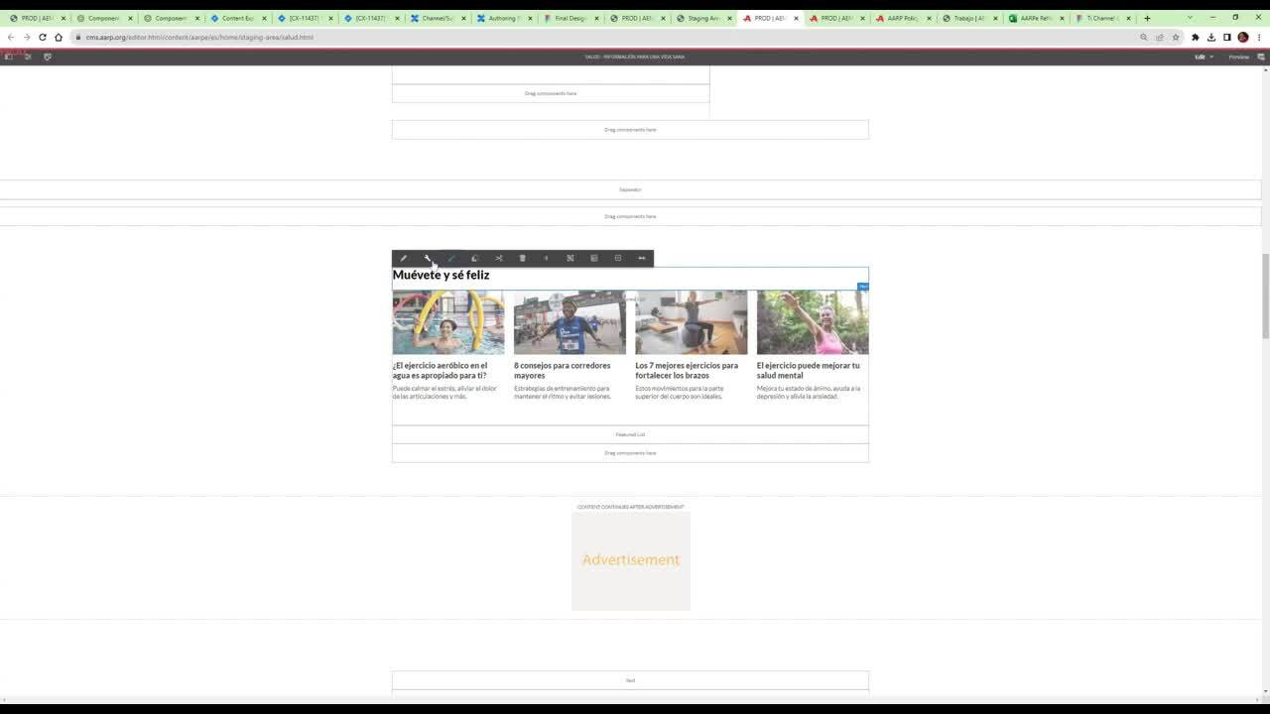
Task: Switch to the Trabajo browser tab
Action: [969, 18]
